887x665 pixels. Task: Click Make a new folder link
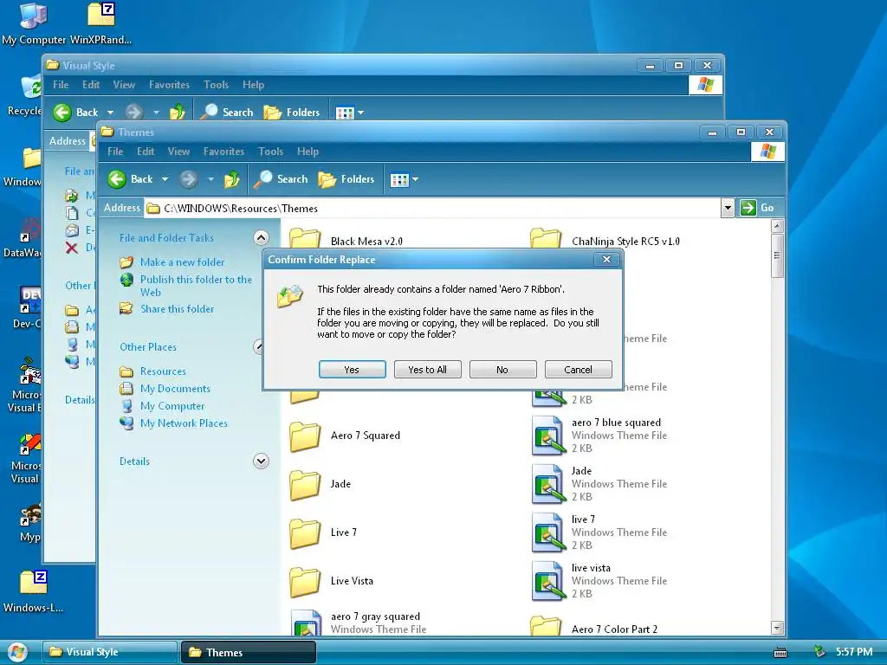(182, 261)
